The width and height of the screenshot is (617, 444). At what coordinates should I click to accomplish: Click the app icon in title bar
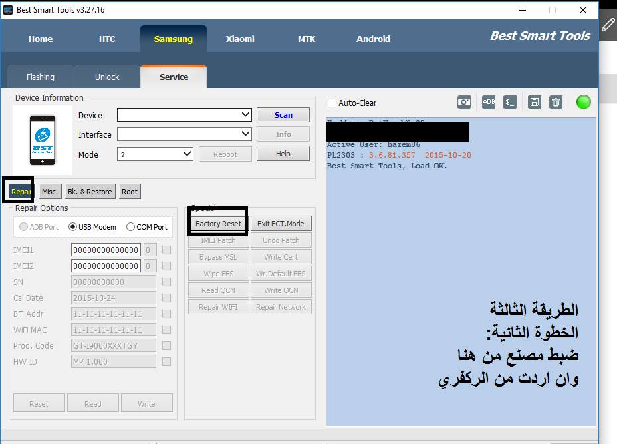[8, 10]
